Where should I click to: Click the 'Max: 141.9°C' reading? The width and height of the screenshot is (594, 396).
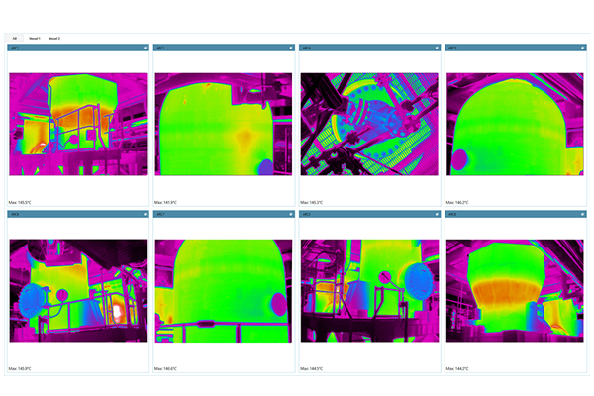point(165,202)
